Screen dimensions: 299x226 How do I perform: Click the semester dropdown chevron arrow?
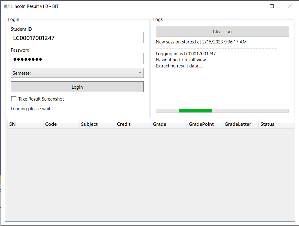click(x=140, y=73)
